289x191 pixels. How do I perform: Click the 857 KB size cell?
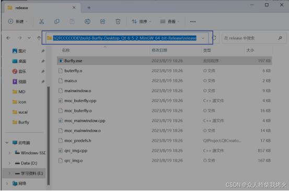tap(264, 151)
